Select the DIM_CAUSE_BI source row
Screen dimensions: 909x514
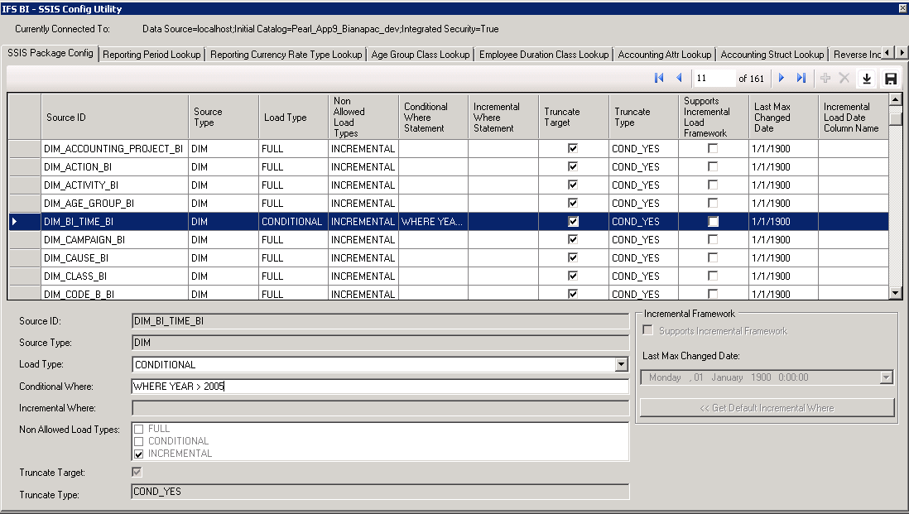[x=114, y=257]
